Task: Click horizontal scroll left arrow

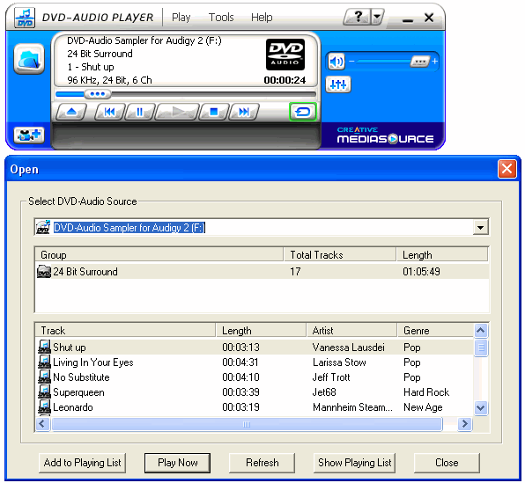Action: 43,424
